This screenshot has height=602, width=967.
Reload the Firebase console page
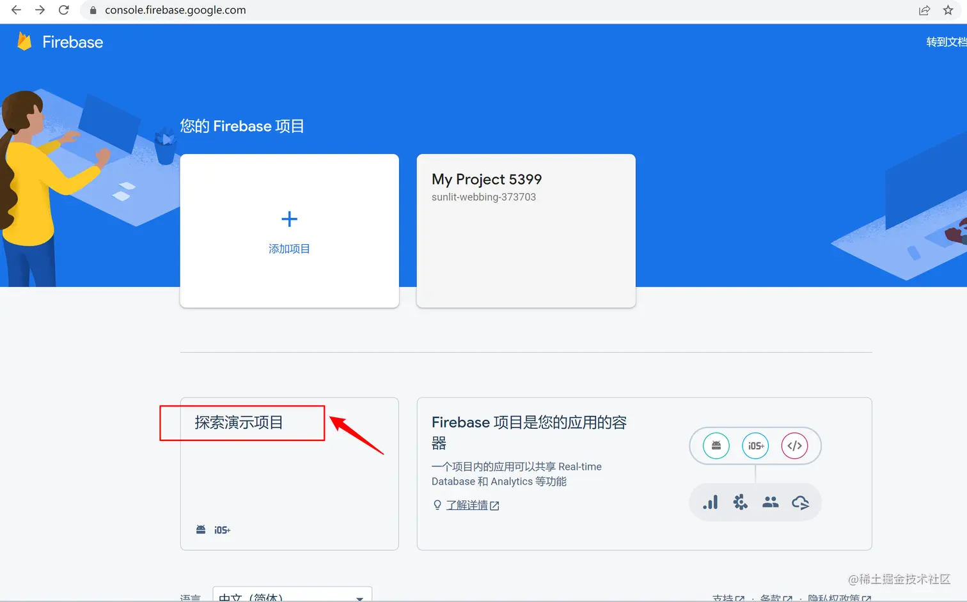pyautogui.click(x=63, y=10)
